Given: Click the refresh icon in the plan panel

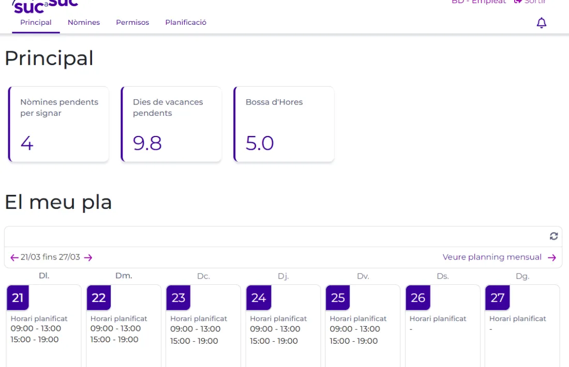Looking at the screenshot, I should click(x=553, y=236).
